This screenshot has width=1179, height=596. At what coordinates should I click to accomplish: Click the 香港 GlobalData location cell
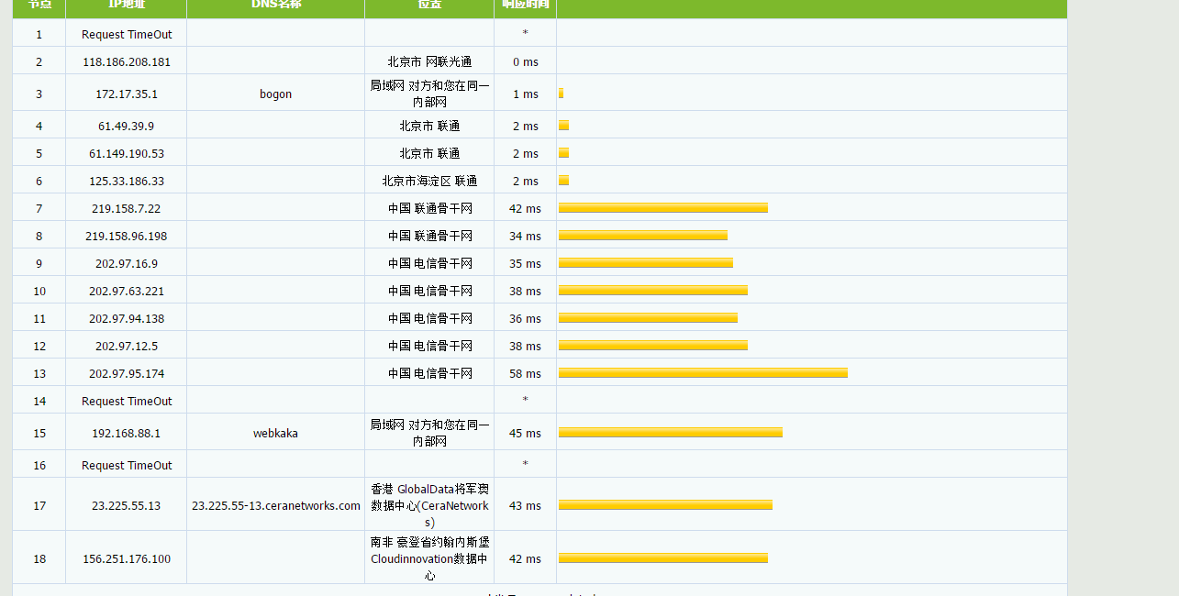pyautogui.click(x=429, y=505)
